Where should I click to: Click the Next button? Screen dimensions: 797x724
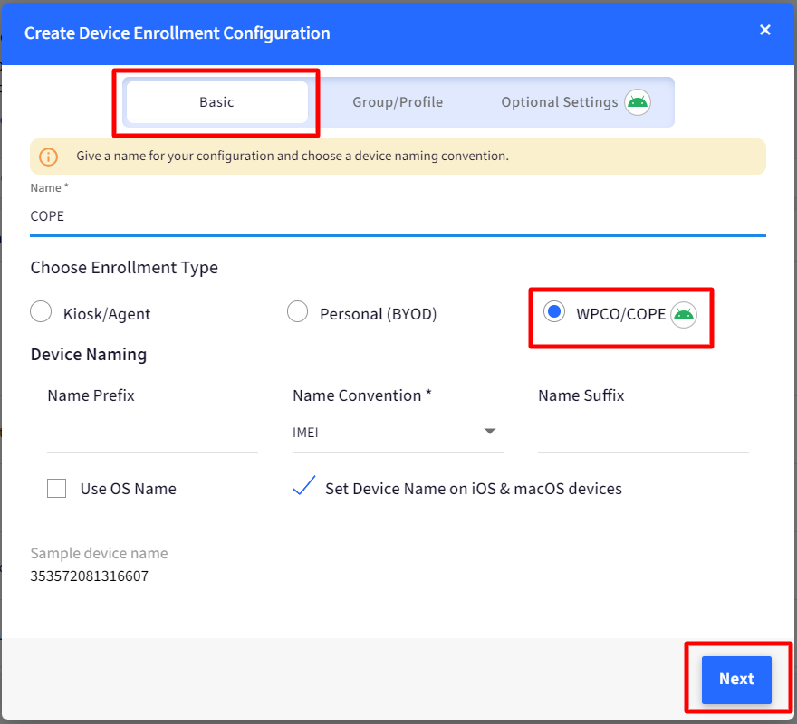point(736,680)
